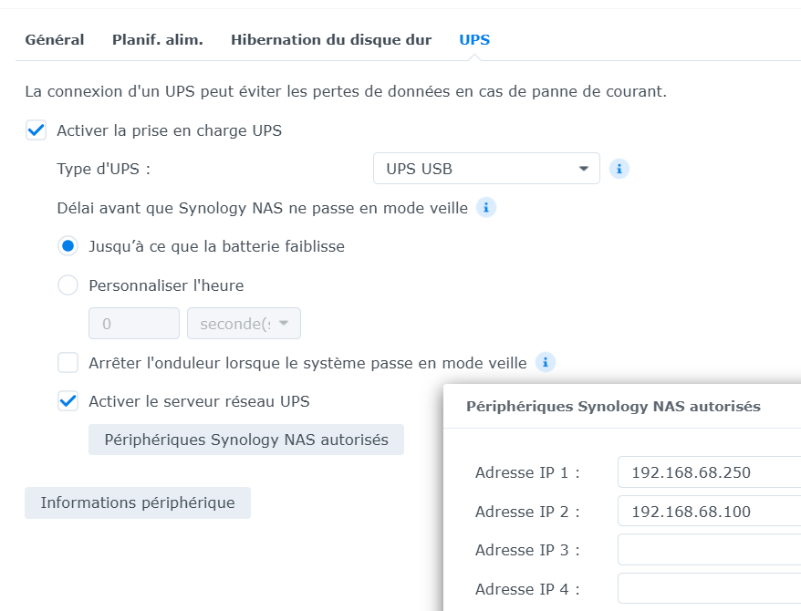This screenshot has height=611, width=801.
Task: Open Informations périphérique
Action: pos(138,502)
